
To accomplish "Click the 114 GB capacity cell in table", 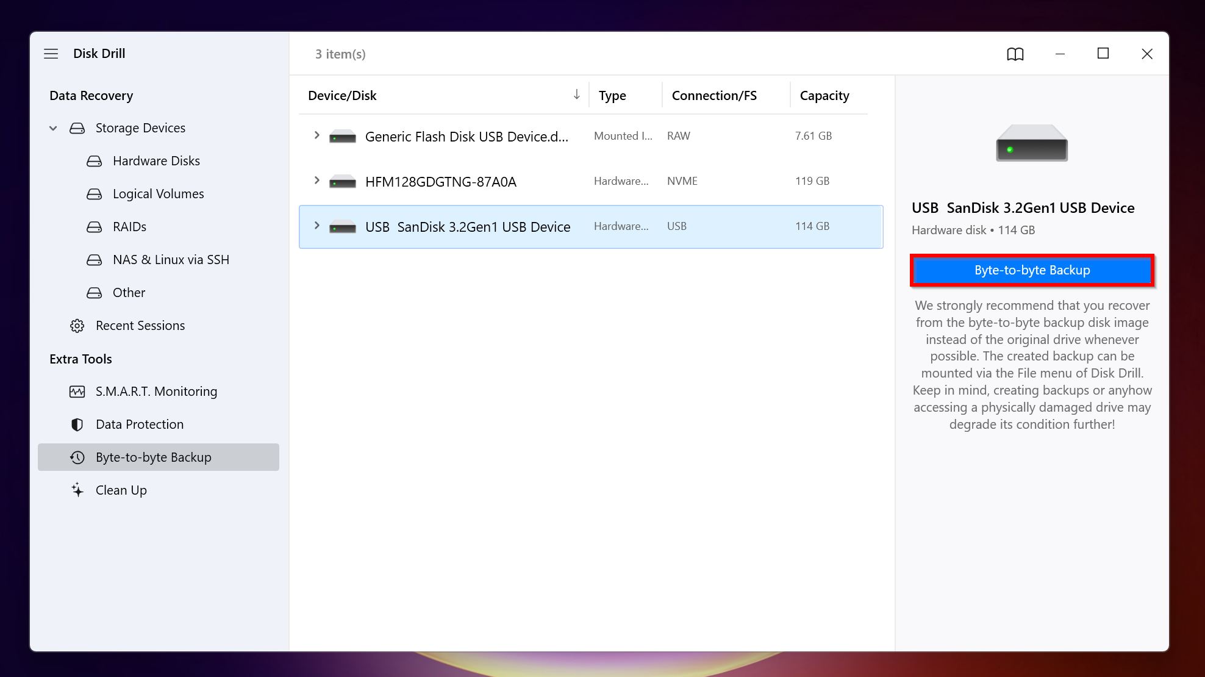I will (812, 226).
